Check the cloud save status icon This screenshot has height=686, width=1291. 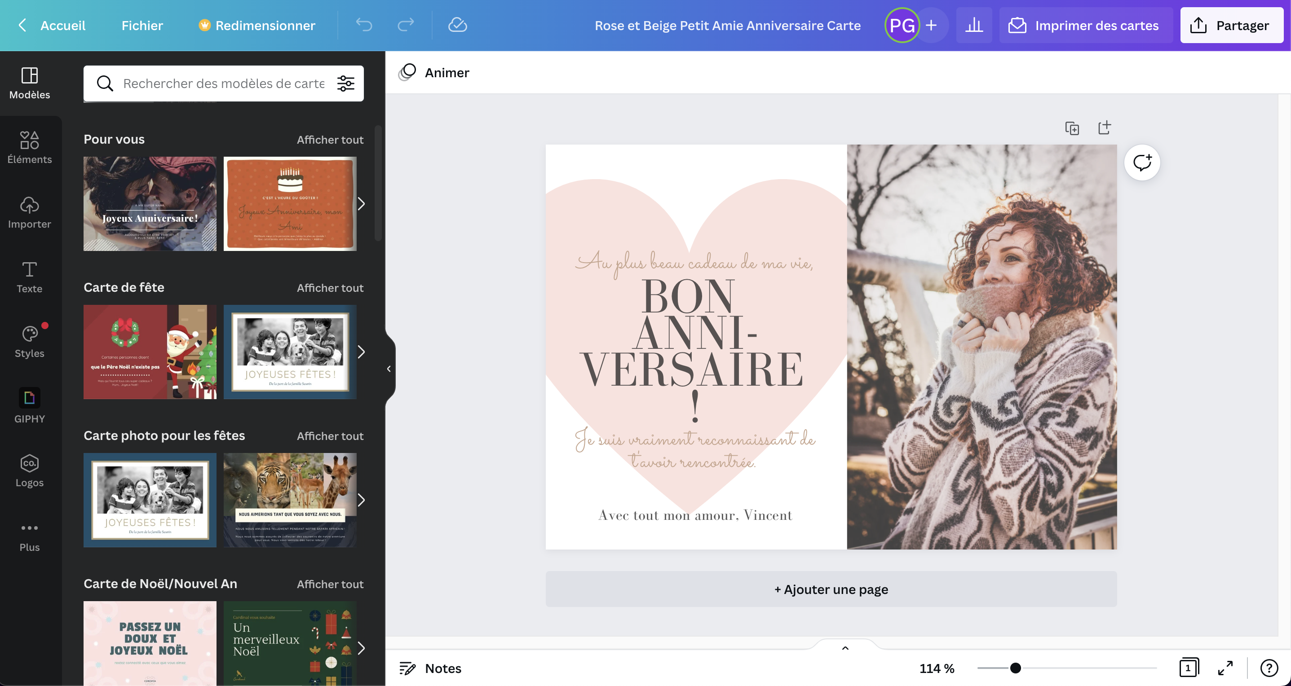pos(458,25)
